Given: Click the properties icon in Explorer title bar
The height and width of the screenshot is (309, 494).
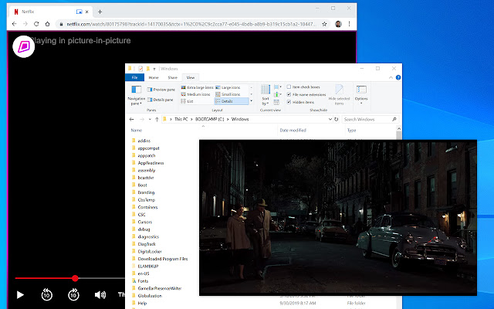Looking at the screenshot, I should 140,69.
